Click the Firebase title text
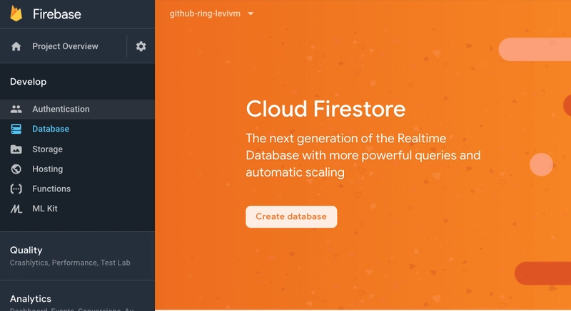Viewport: 571px width, 311px height. [57, 14]
